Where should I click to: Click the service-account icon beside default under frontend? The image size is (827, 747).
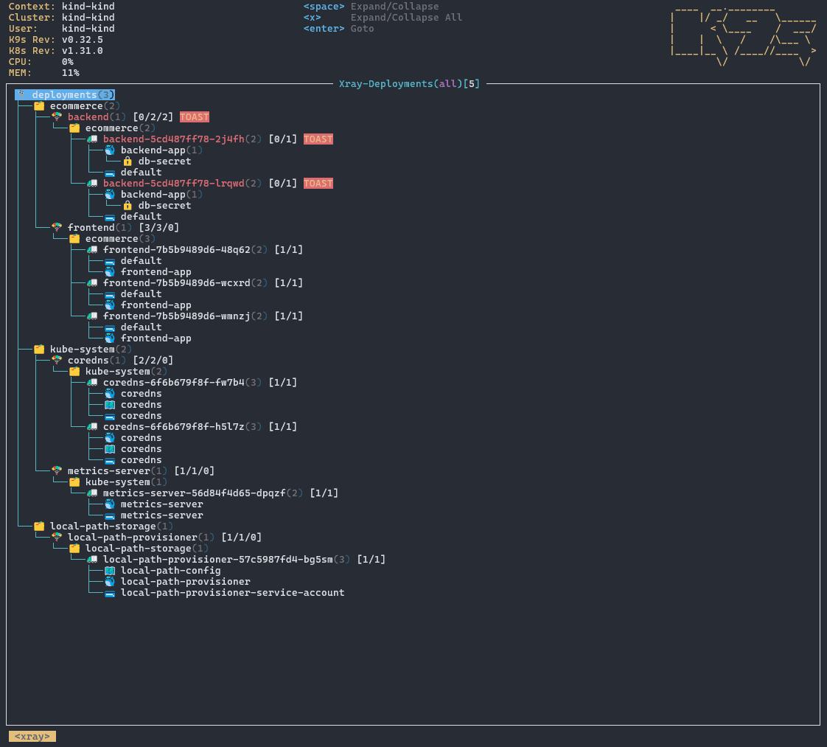111,260
